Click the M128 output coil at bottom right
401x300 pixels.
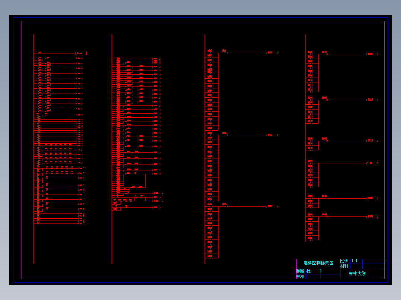click(x=372, y=216)
